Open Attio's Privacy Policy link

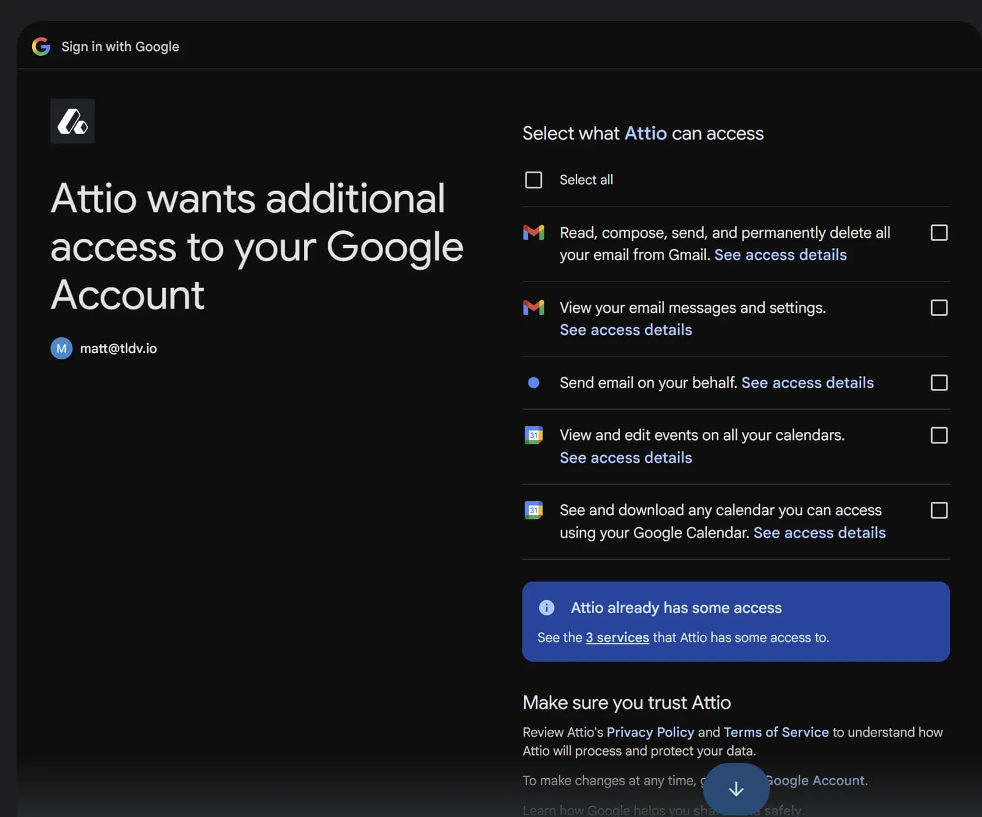point(650,732)
